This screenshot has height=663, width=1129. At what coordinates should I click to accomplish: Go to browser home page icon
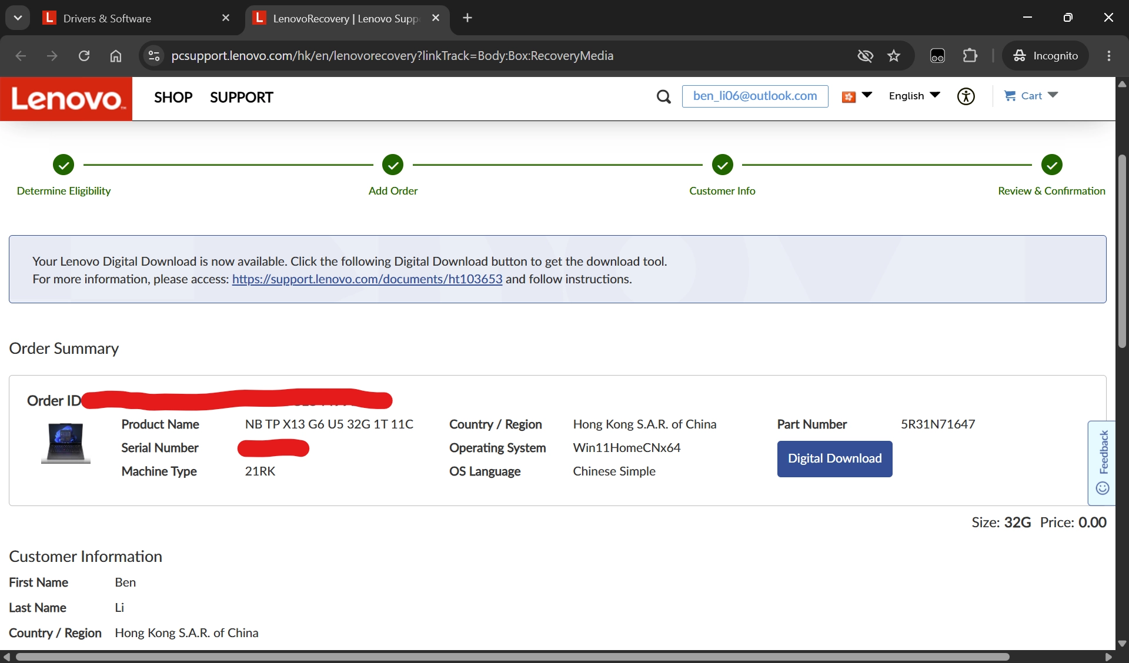(116, 56)
